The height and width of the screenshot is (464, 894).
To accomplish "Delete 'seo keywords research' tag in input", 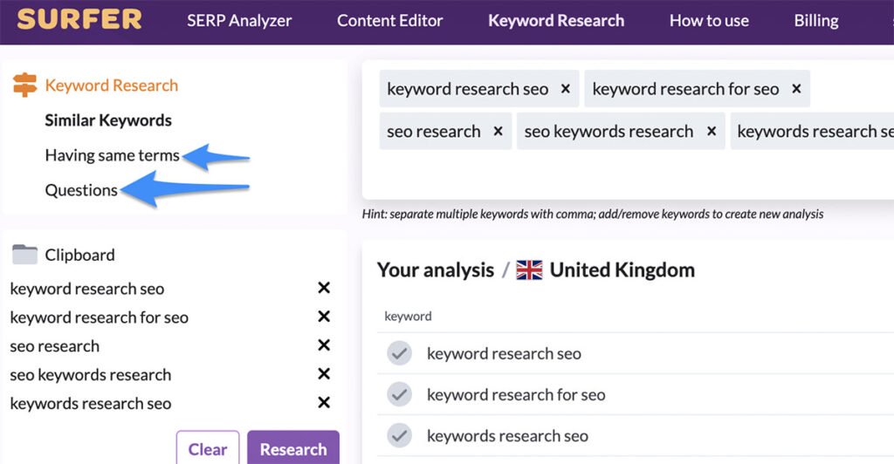I will [x=712, y=132].
